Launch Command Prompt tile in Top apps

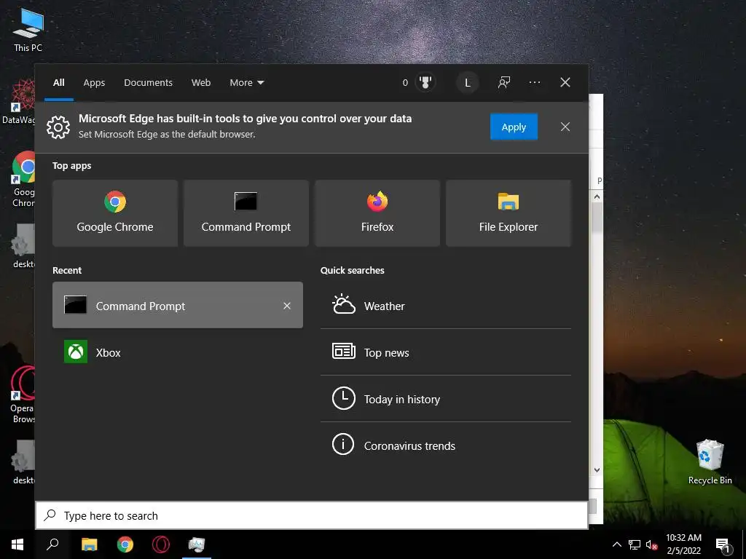click(x=246, y=213)
